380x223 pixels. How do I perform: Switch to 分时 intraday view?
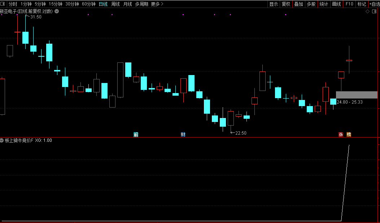(13, 4)
